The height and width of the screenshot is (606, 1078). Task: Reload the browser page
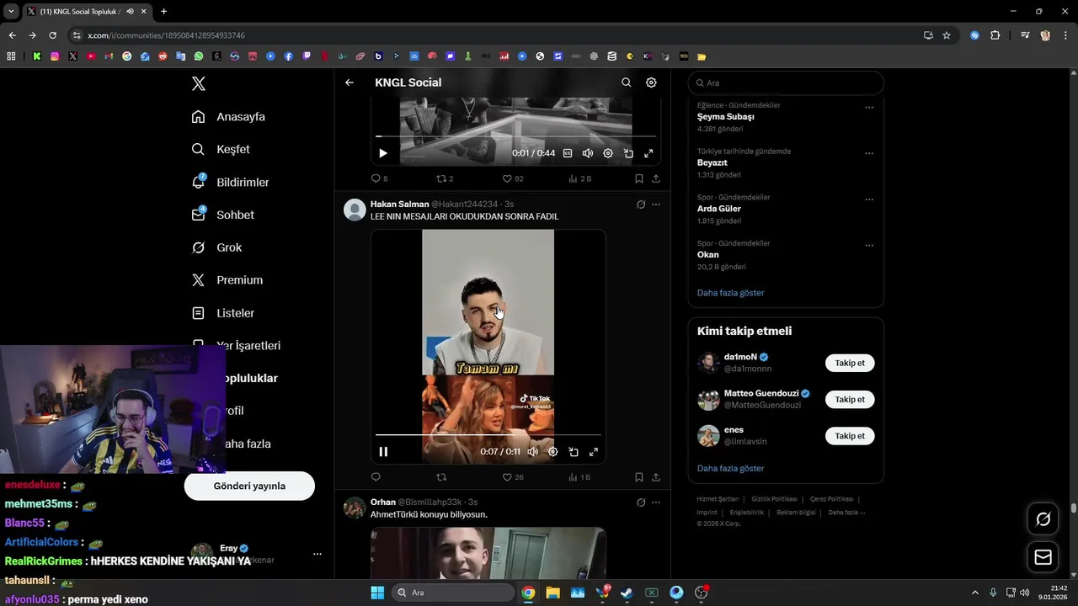52,35
